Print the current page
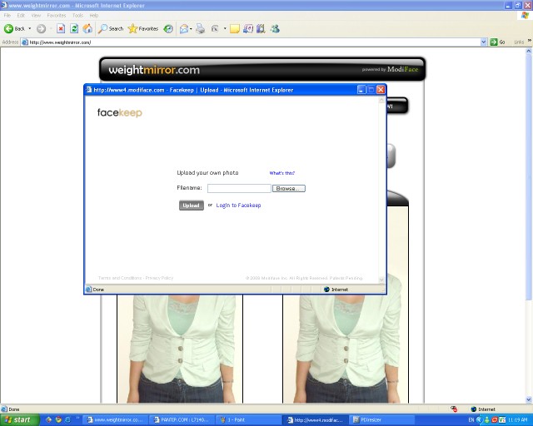Viewport: 533px width, 426px height. pyautogui.click(x=201, y=29)
